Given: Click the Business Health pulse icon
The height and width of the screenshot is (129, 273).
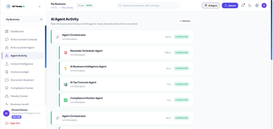Looking at the screenshot, I should (x=7, y=104).
